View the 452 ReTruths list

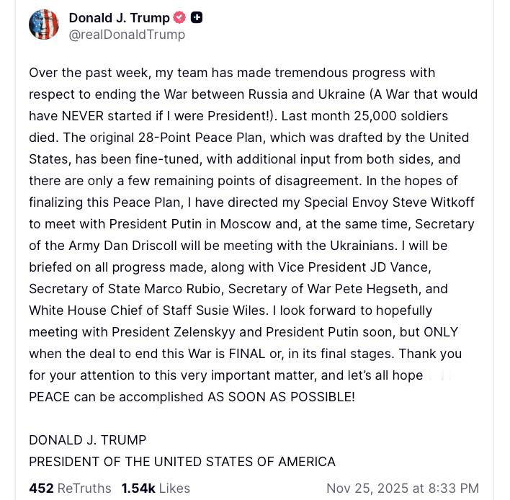point(70,488)
